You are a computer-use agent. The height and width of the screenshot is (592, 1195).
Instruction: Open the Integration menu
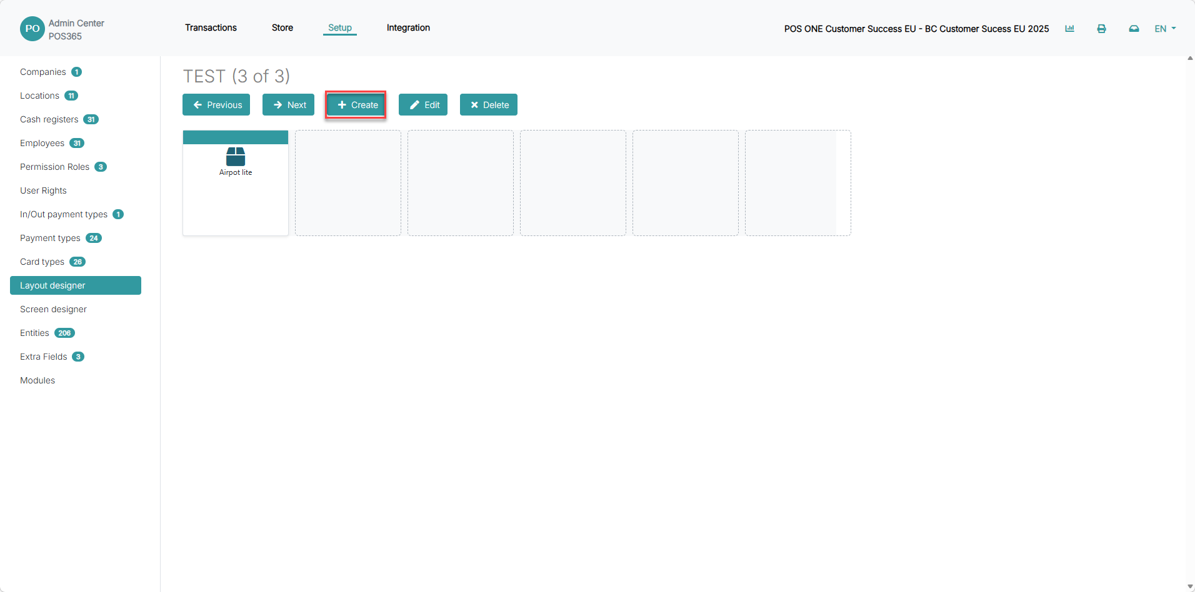tap(408, 27)
